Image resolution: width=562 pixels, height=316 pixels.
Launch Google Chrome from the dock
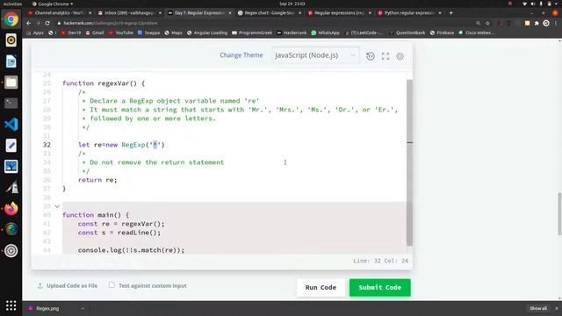[11, 19]
